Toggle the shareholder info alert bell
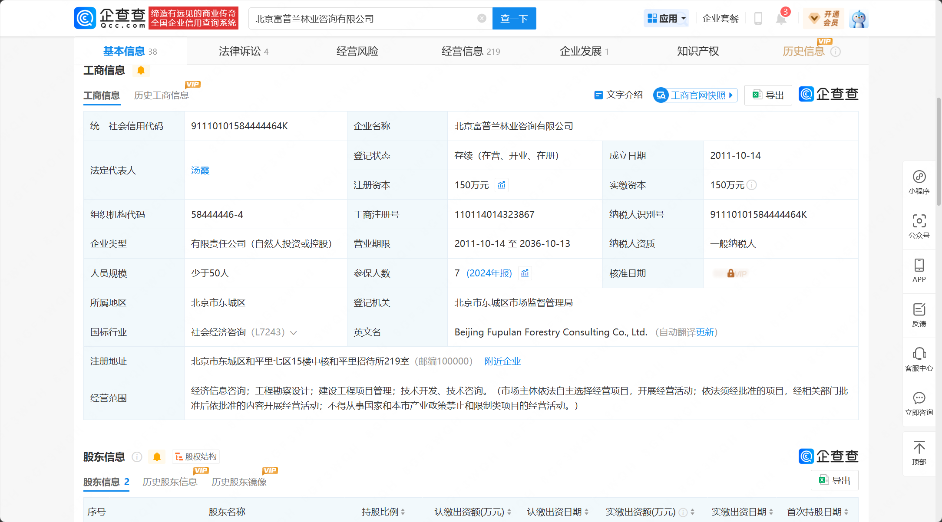 (157, 457)
